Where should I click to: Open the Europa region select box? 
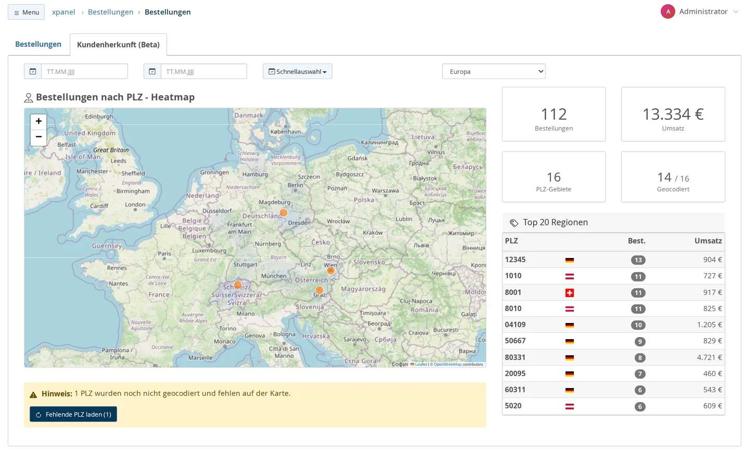coord(494,71)
